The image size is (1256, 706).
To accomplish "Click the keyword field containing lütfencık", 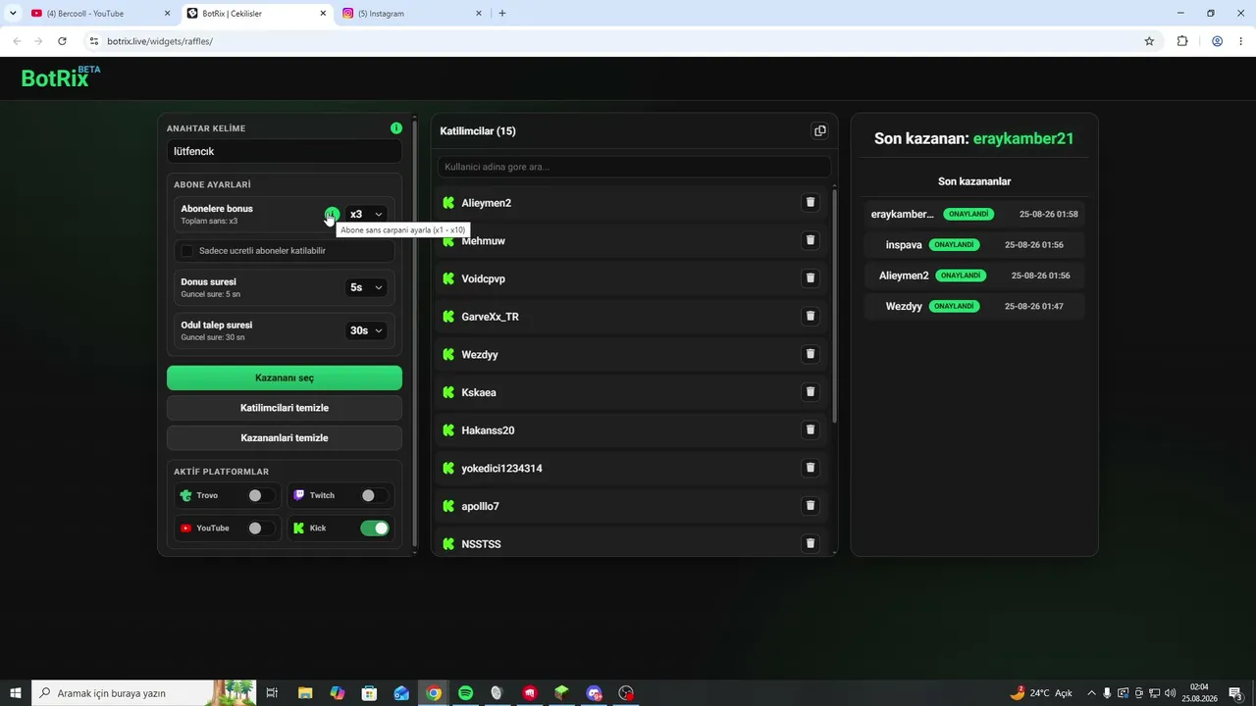I will point(285,151).
